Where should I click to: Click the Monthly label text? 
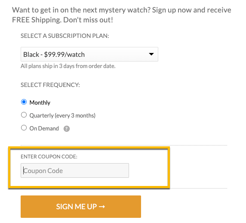tap(40, 102)
